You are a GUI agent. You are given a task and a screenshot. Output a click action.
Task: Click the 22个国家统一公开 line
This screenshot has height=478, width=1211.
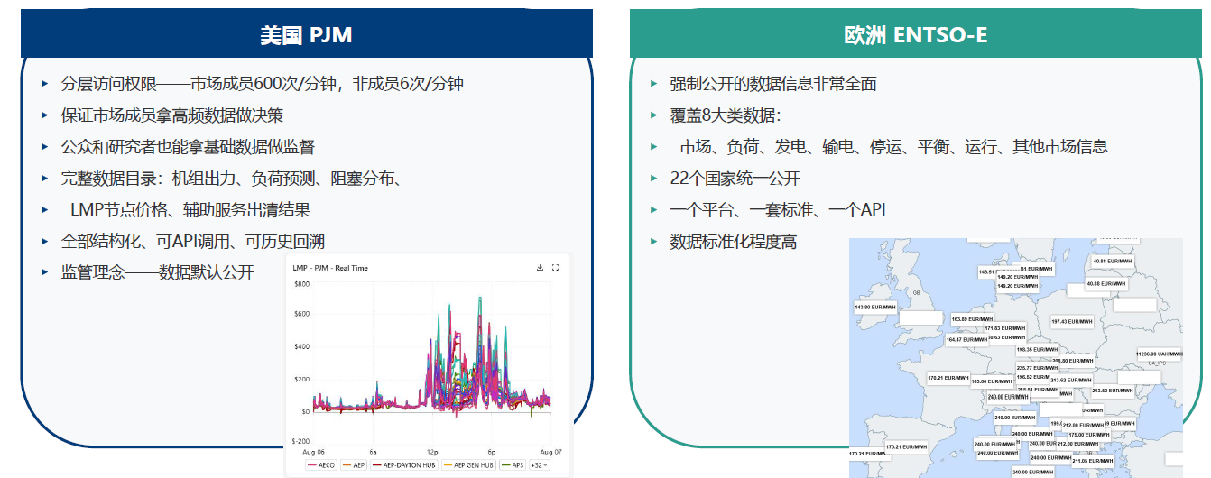click(x=735, y=179)
